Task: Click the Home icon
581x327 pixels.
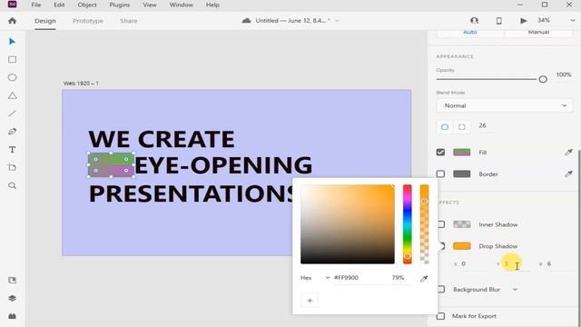Action: (12, 21)
